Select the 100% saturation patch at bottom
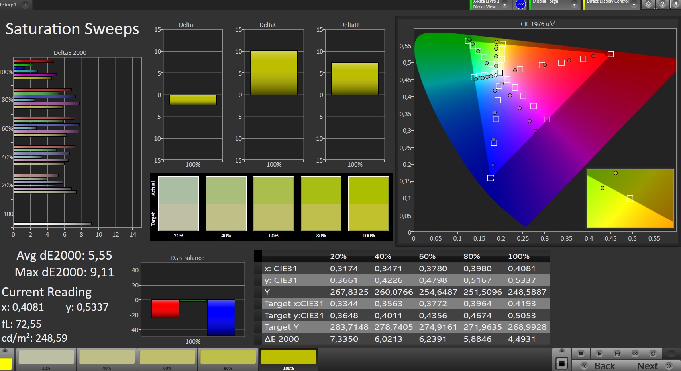Image resolution: width=681 pixels, height=371 pixels. point(288,359)
